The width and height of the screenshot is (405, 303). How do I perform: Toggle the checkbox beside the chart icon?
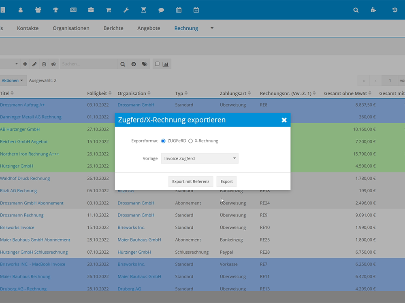click(x=157, y=64)
